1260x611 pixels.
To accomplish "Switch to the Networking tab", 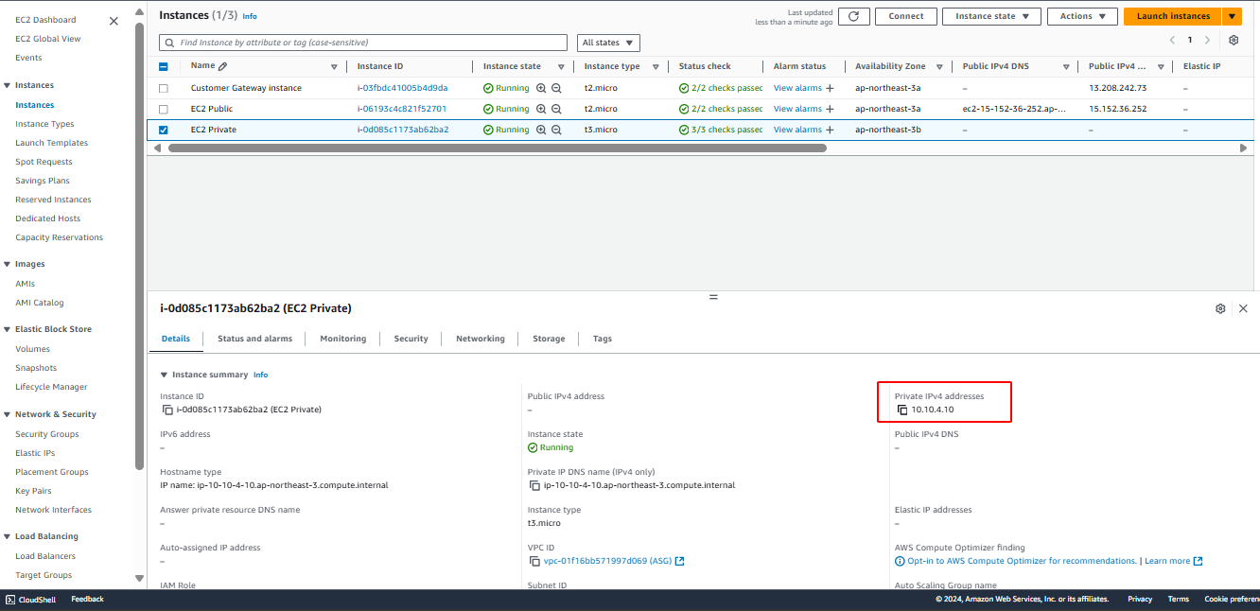I will [480, 338].
